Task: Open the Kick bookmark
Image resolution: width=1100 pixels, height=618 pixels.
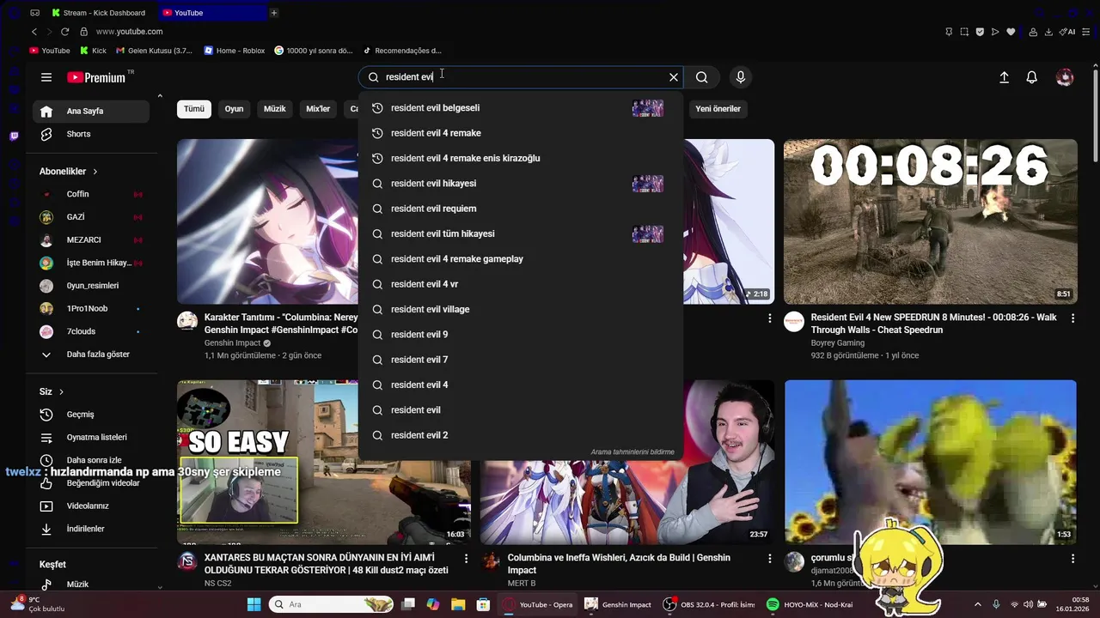Action: [x=93, y=51]
